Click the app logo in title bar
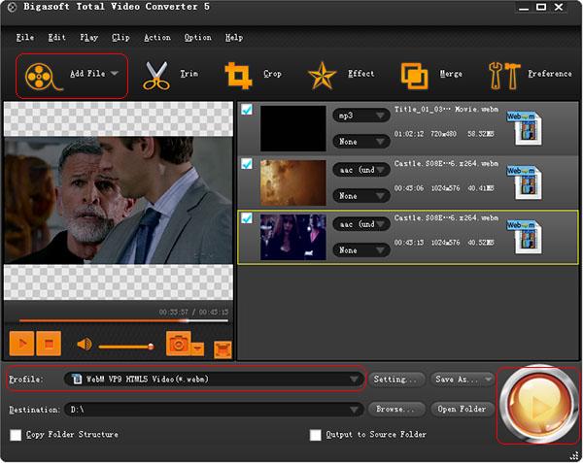This screenshot has height=463, width=583. click(12, 7)
